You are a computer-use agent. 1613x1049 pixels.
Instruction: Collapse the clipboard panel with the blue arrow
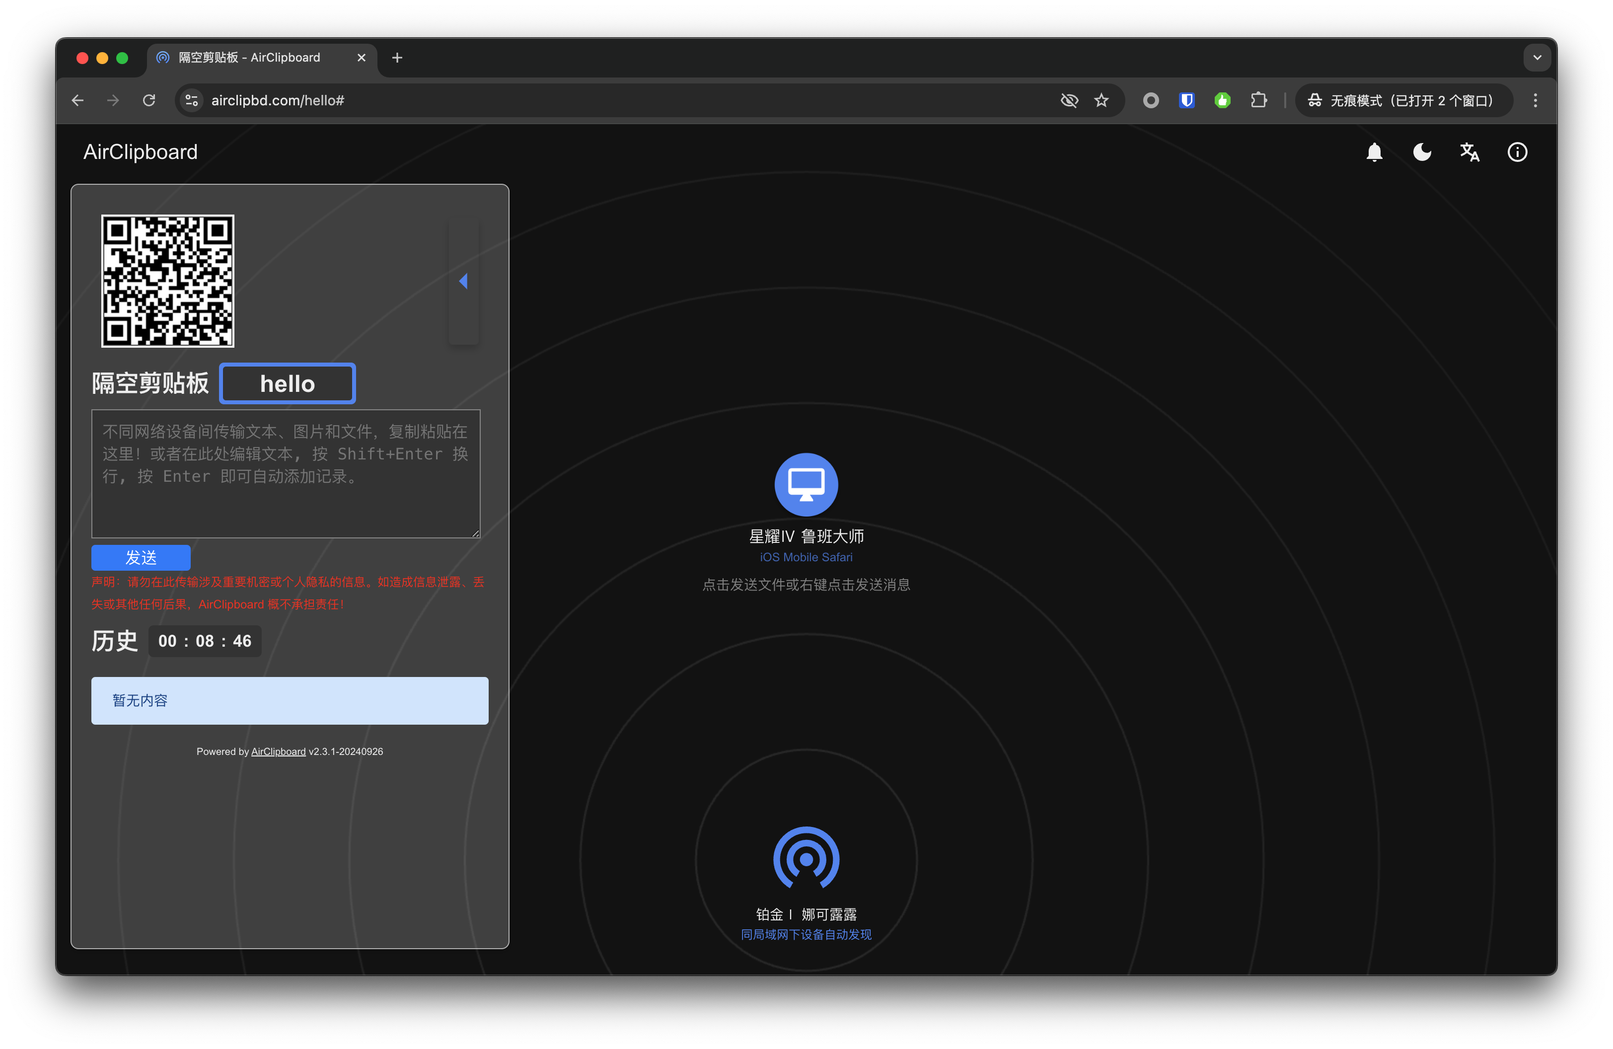(463, 281)
